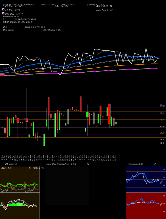Click the magenta 200 Day legend swatch
Screen dimensions: 166x219
click(3, 13)
